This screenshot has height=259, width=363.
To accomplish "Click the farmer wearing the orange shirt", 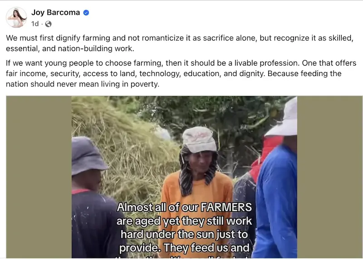I will point(197,185).
